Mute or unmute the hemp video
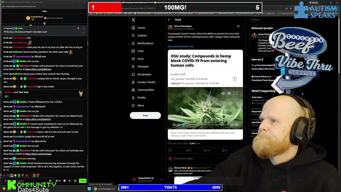The height and width of the screenshot is (192, 341). click(223, 93)
